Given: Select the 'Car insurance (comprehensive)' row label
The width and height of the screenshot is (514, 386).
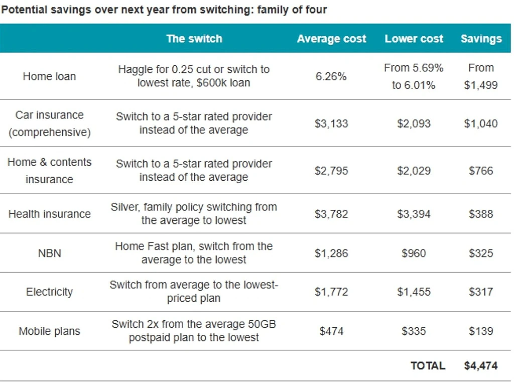Looking at the screenshot, I should pyautogui.click(x=50, y=123).
